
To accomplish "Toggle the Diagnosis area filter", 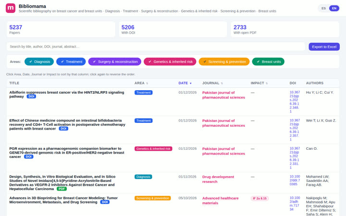I will click(x=39, y=62).
